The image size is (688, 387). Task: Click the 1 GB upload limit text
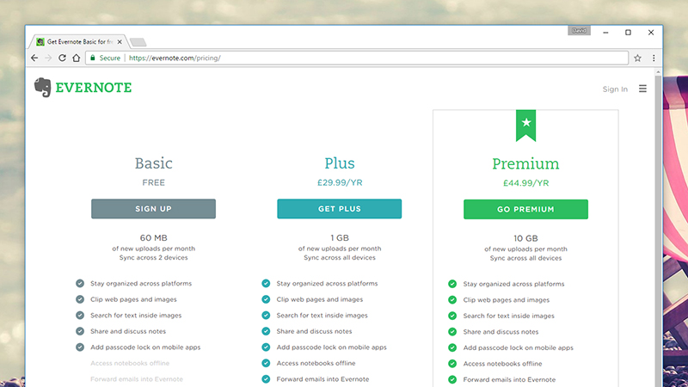pyautogui.click(x=340, y=238)
